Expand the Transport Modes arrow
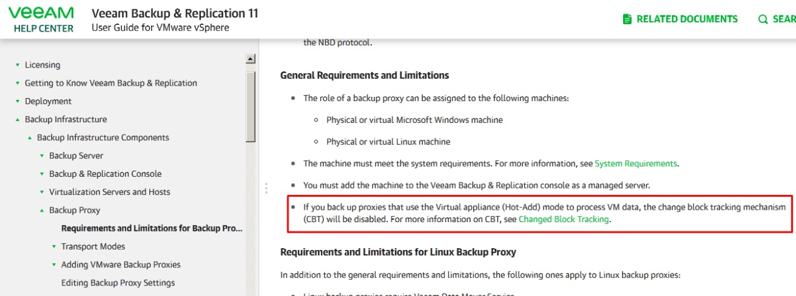 click(x=54, y=247)
